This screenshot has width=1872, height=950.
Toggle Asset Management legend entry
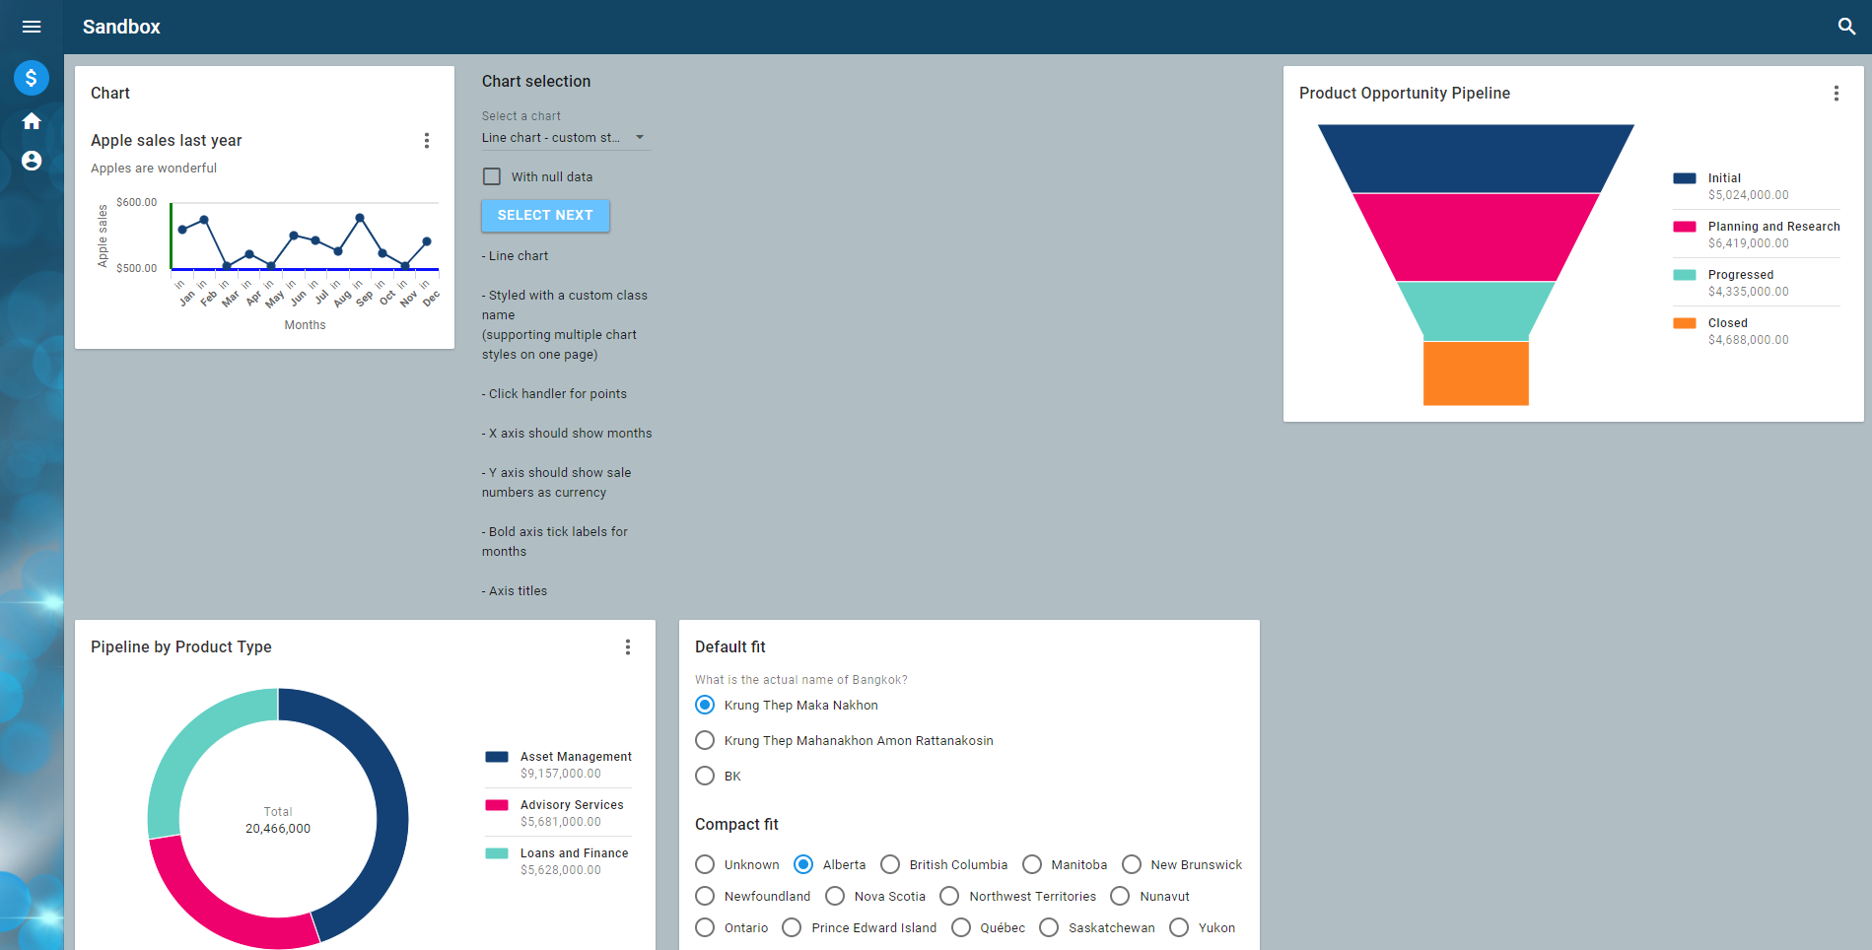576,757
